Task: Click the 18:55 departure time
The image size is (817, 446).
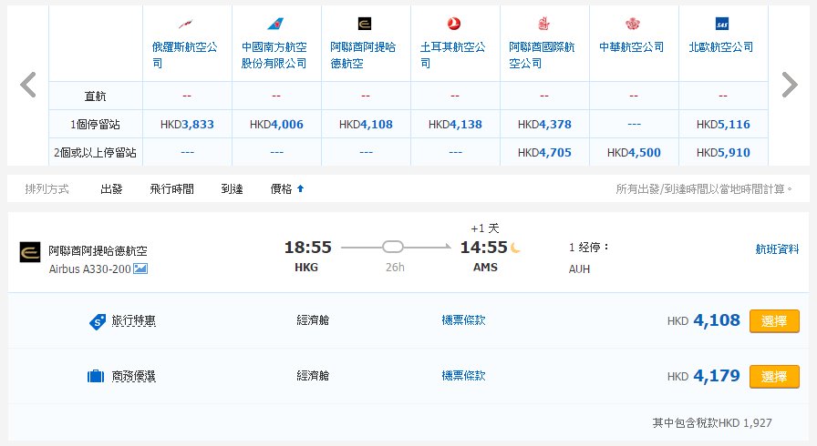Action: [x=307, y=247]
